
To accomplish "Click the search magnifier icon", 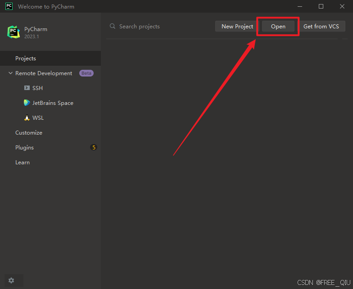I will coord(113,26).
